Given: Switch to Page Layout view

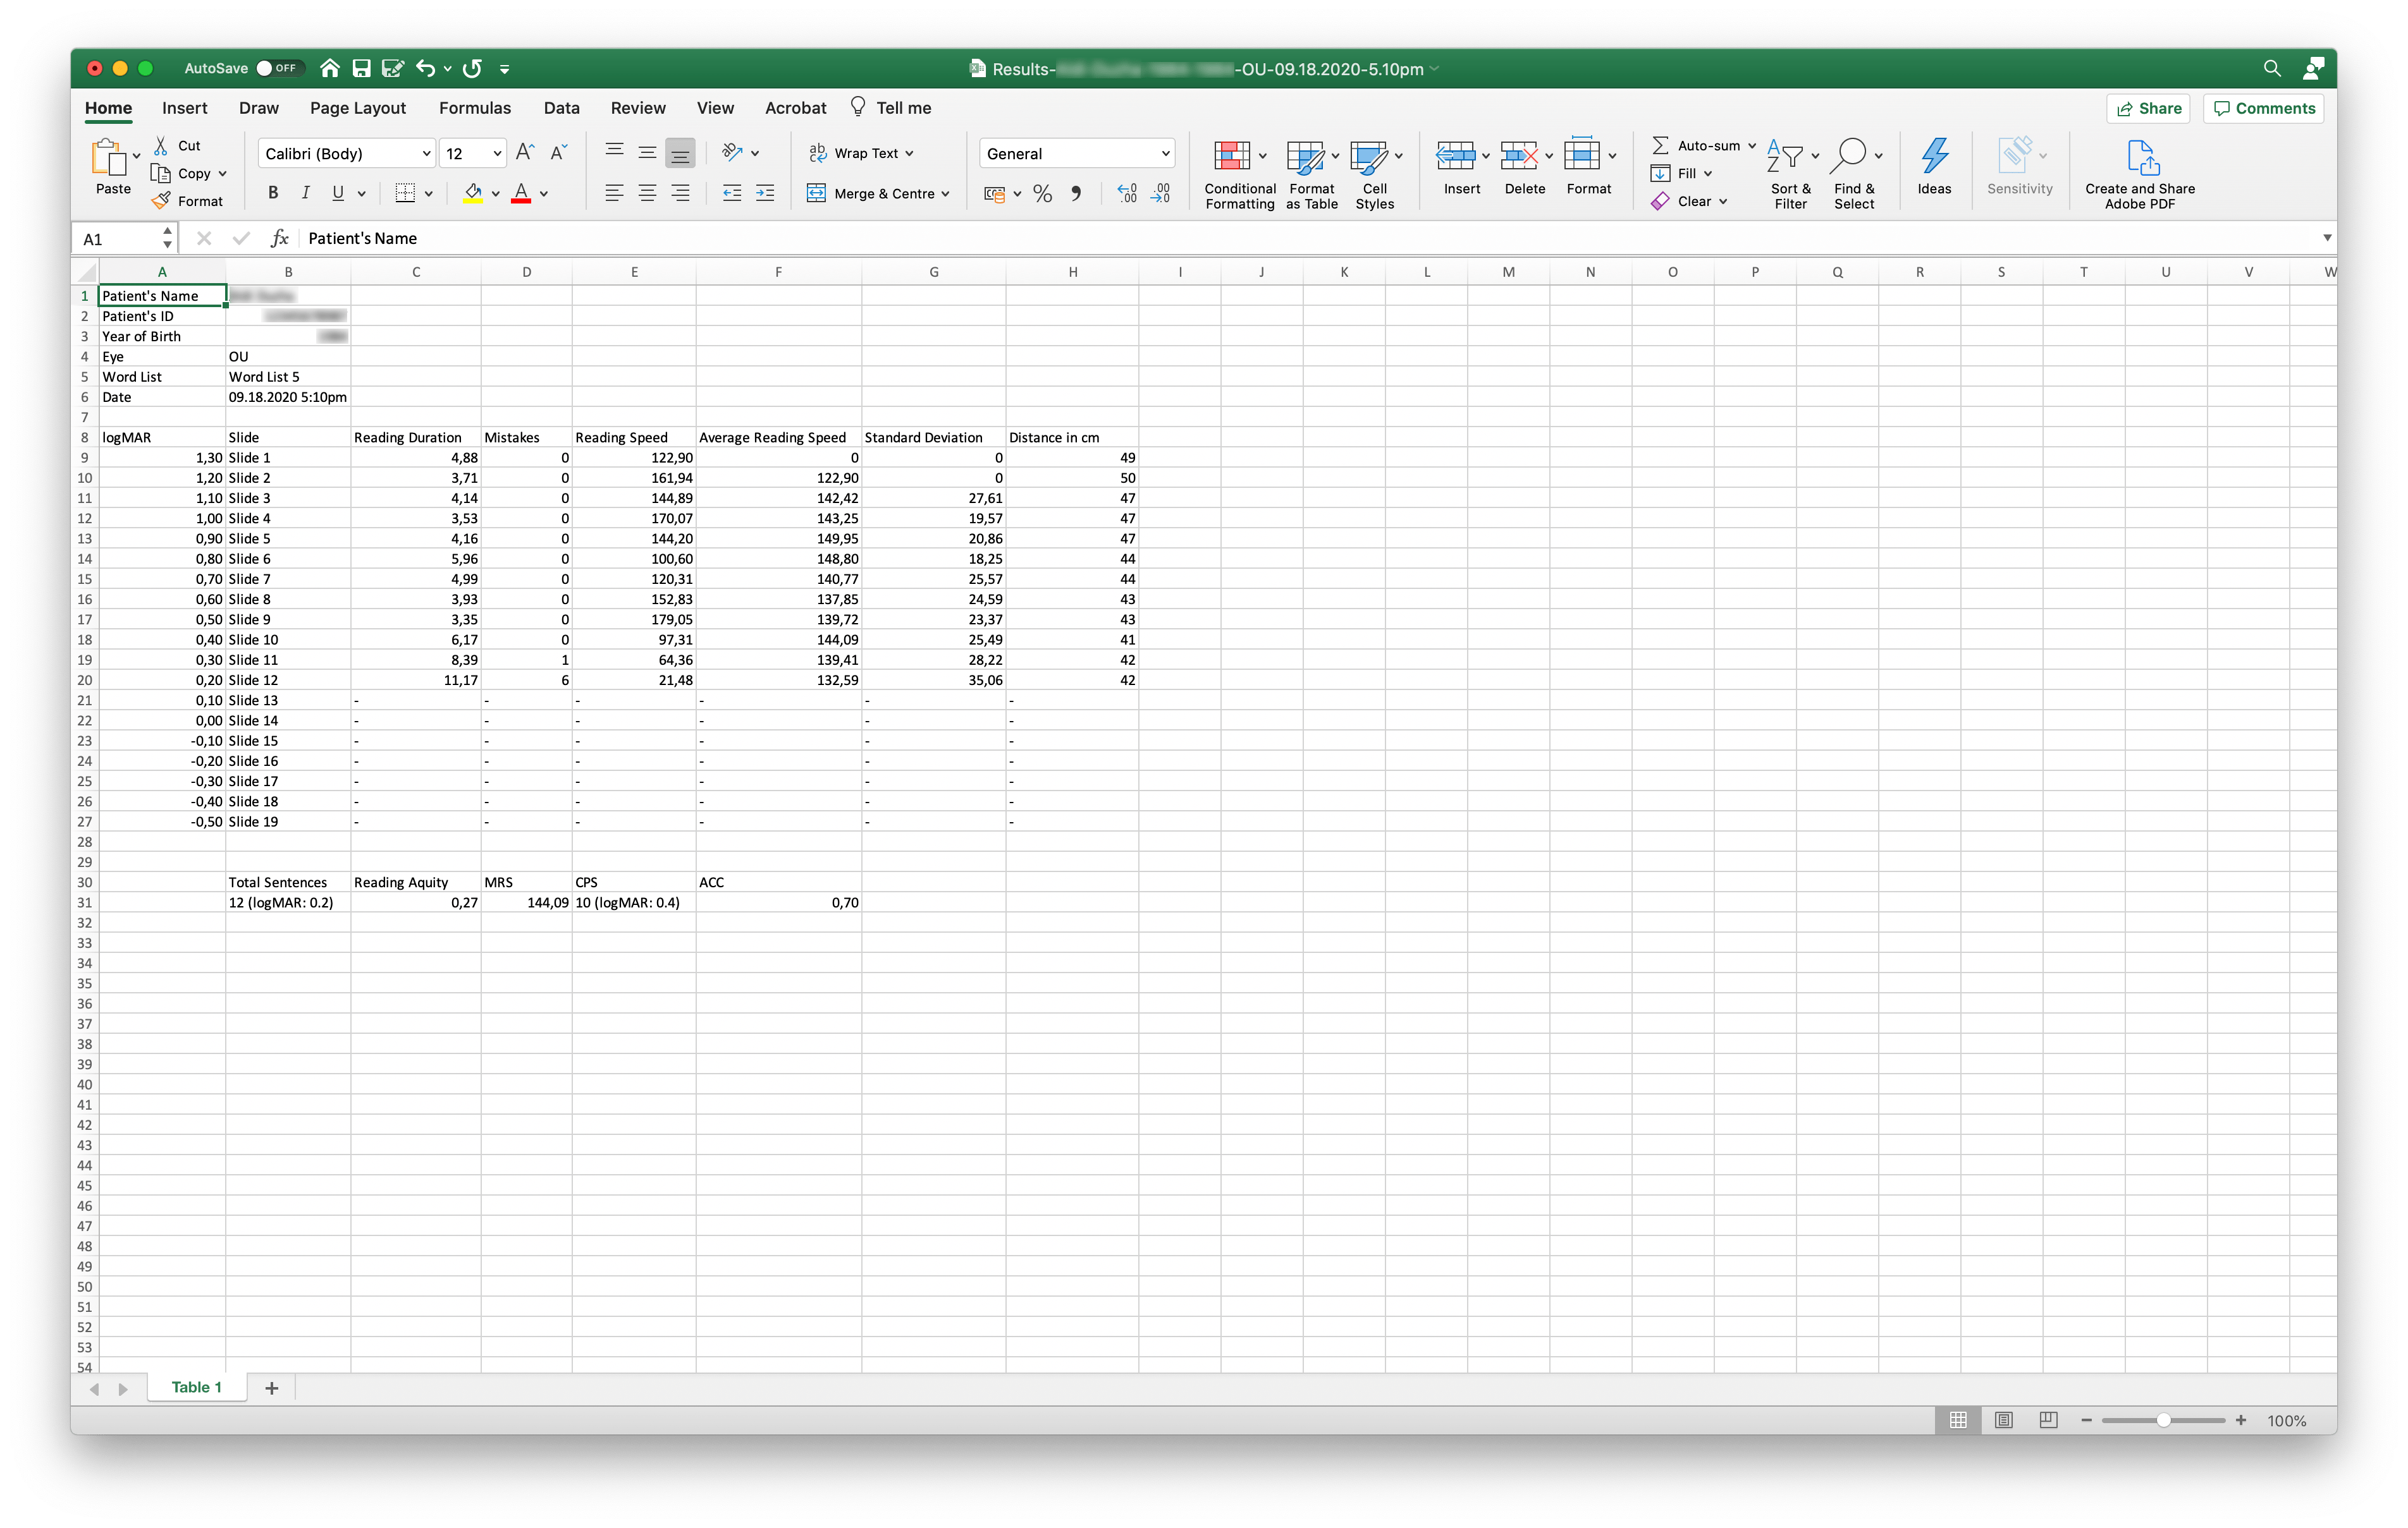Looking at the screenshot, I should (2003, 1420).
